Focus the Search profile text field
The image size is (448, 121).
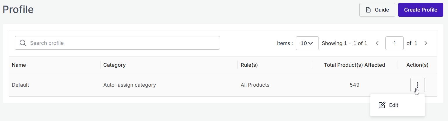pos(117,43)
